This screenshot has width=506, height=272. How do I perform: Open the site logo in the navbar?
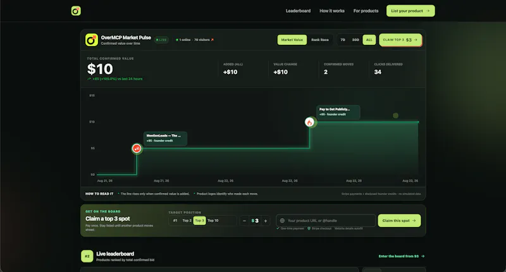(x=76, y=11)
